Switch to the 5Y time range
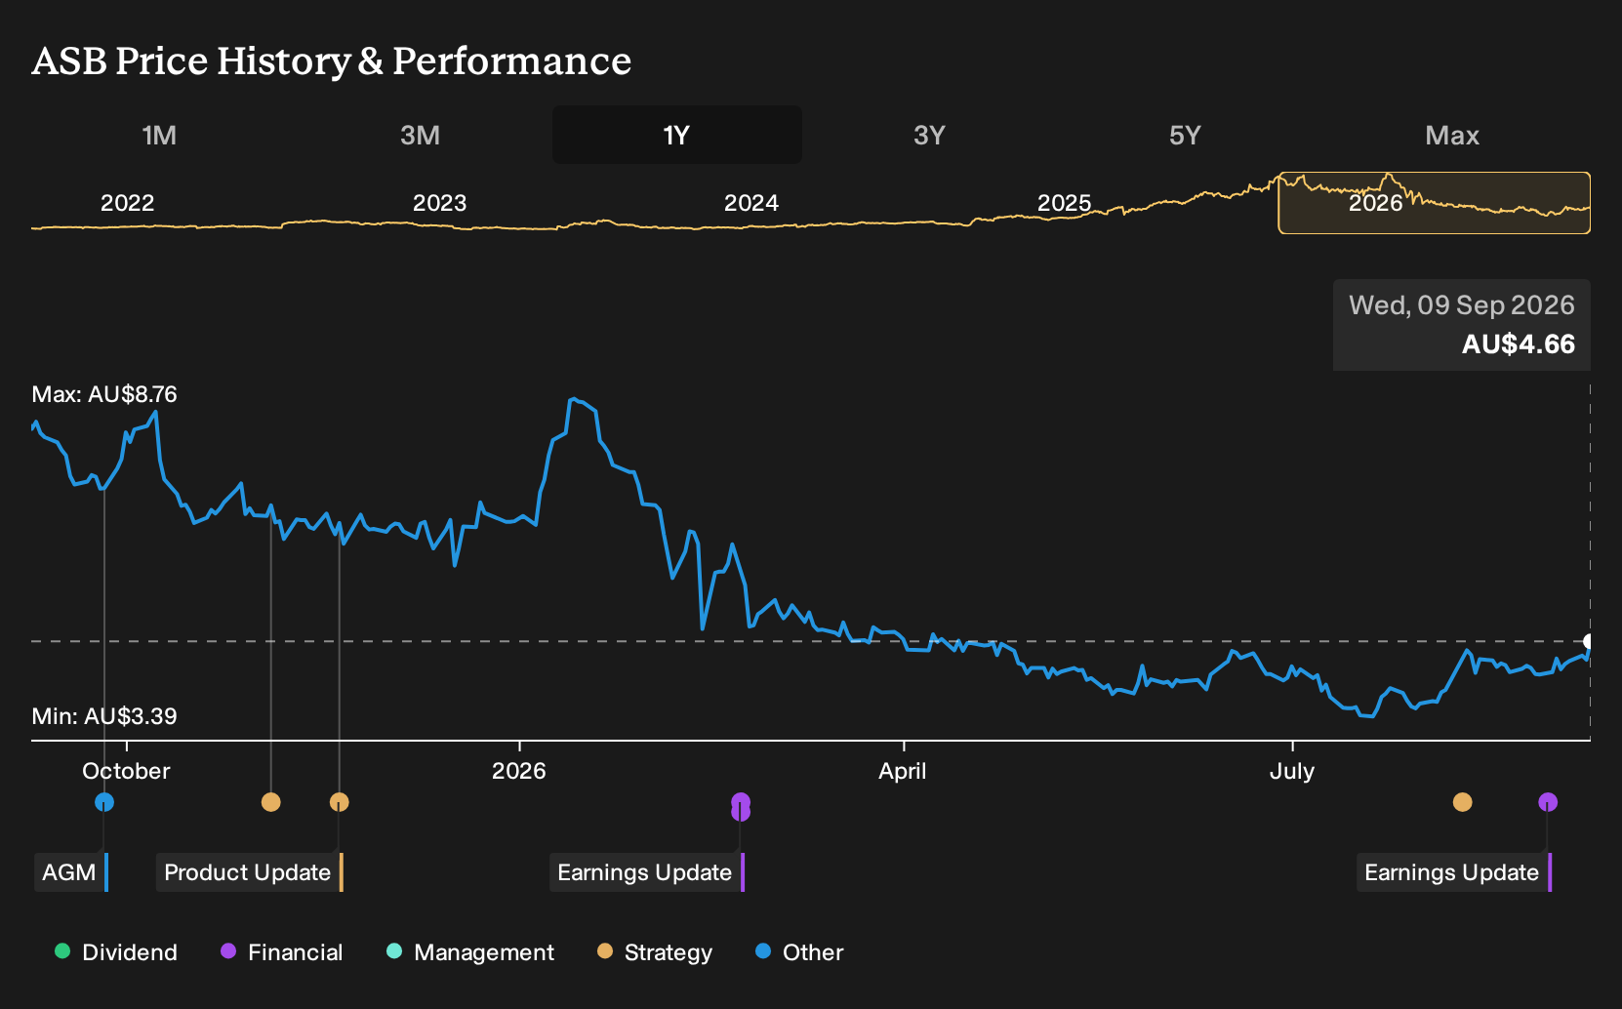Image resolution: width=1622 pixels, height=1009 pixels. click(x=1185, y=135)
